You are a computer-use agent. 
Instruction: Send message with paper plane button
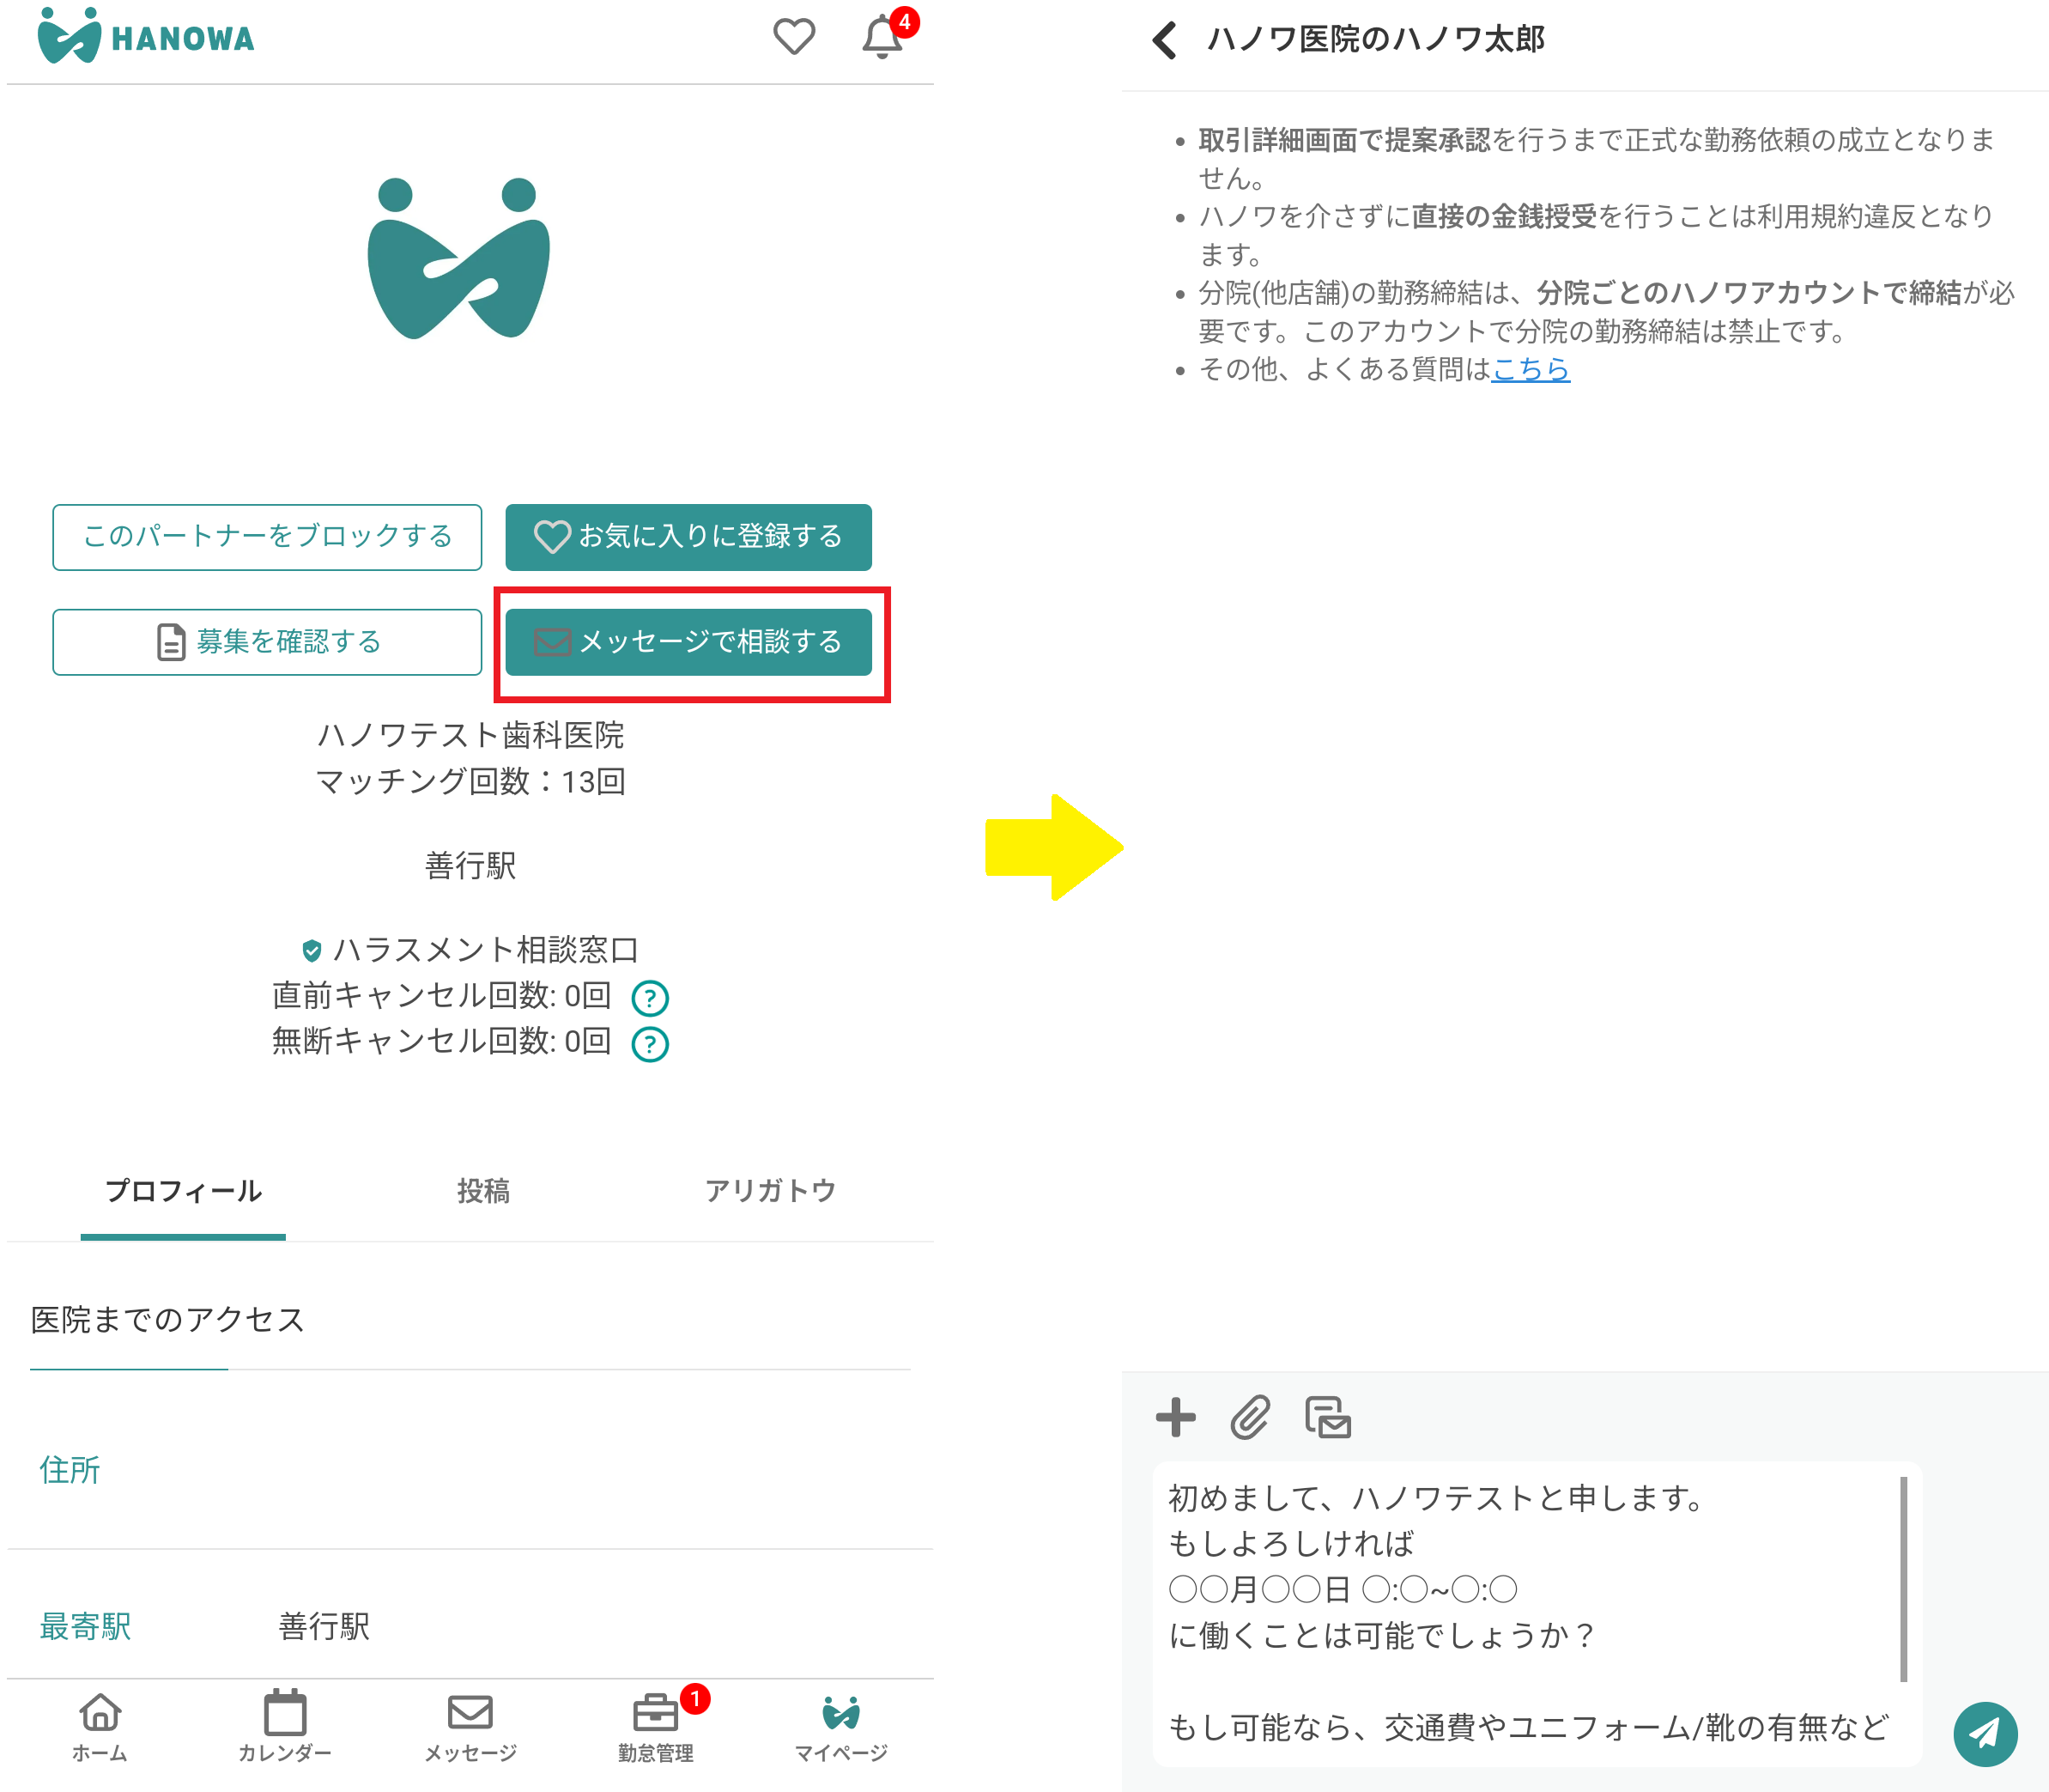(x=1985, y=1734)
